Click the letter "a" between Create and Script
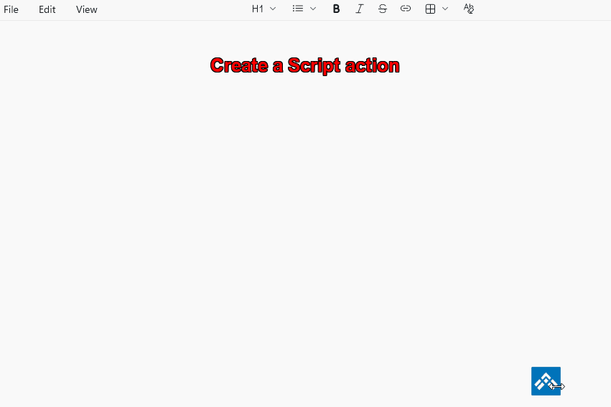This screenshot has width=611, height=407. [x=278, y=66]
